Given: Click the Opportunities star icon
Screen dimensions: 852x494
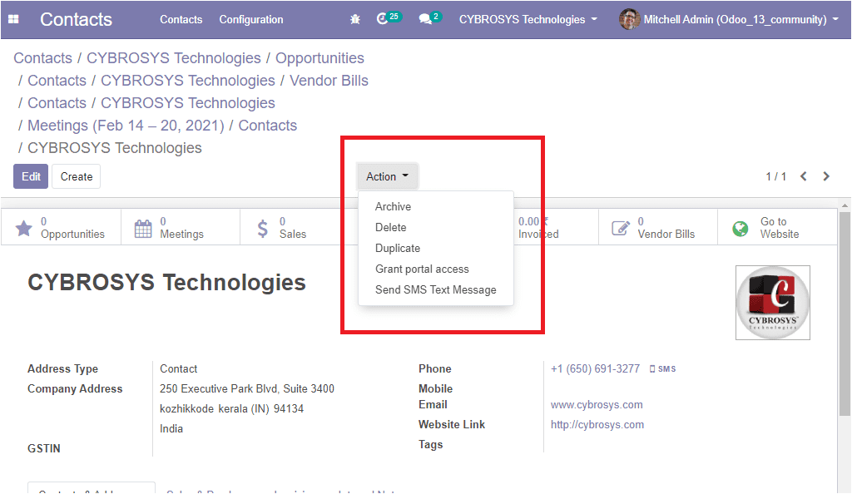Looking at the screenshot, I should (x=24, y=228).
